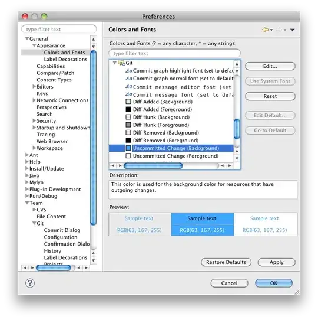The width and height of the screenshot is (318, 320).
Task: Select Content Types preference page
Action: pyautogui.click(x=54, y=80)
